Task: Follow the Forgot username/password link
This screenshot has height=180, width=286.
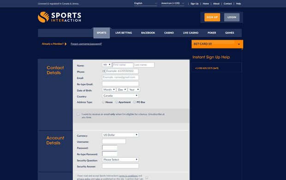Action: click(x=86, y=44)
